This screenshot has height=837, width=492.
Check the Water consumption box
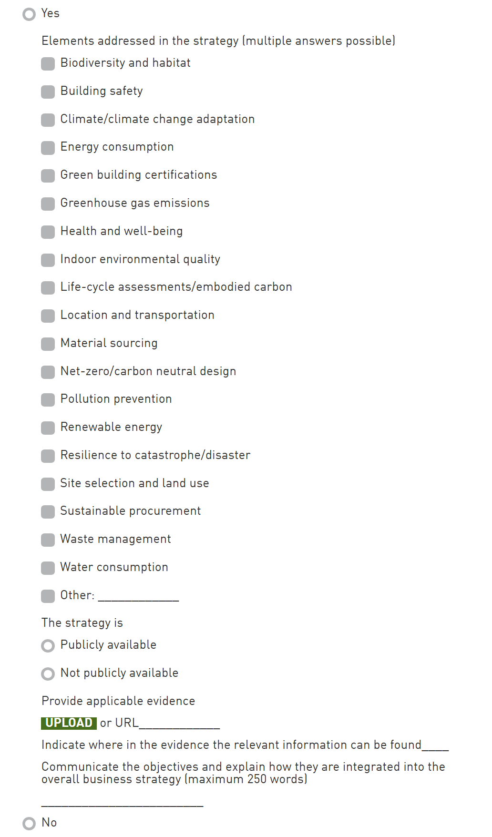pos(48,568)
